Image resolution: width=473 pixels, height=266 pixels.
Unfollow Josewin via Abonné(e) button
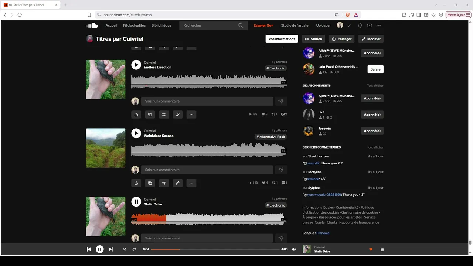372,131
